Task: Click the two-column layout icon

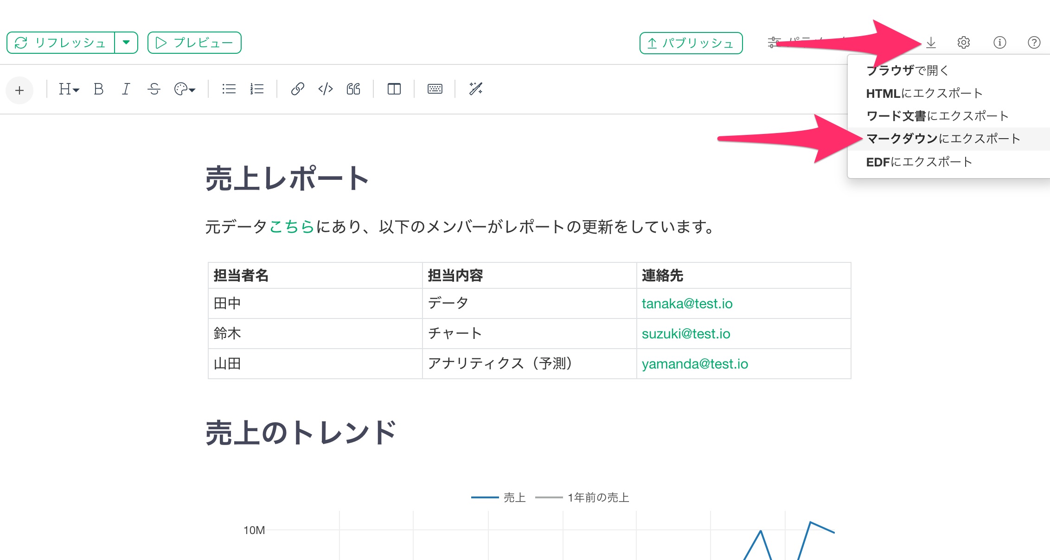Action: click(x=394, y=89)
